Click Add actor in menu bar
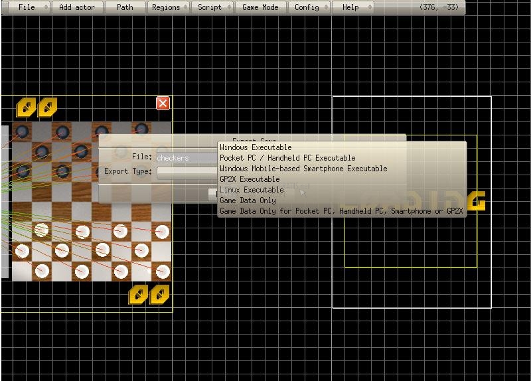This screenshot has width=531, height=381. pos(77,7)
